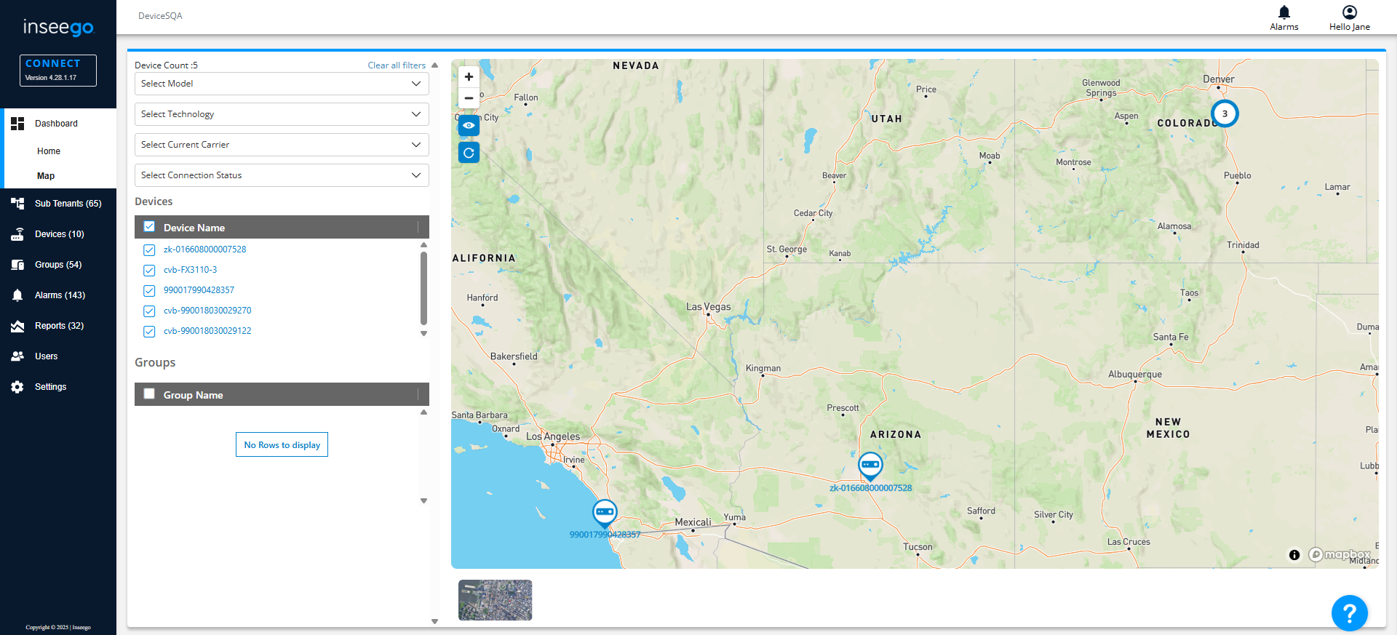Open the Select Model dropdown
The image size is (1397, 635).
coord(282,84)
